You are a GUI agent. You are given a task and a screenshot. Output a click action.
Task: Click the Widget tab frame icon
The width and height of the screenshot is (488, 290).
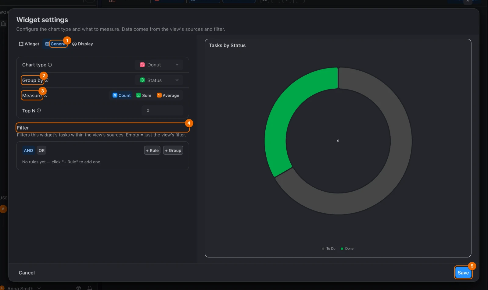21,44
